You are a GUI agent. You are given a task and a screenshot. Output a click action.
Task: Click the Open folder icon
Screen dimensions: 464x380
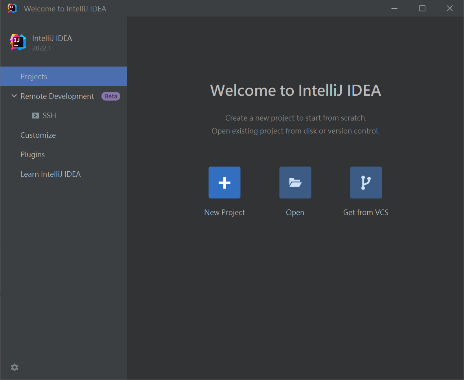(295, 182)
